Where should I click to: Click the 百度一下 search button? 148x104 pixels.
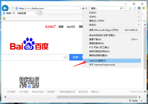tap(76, 57)
